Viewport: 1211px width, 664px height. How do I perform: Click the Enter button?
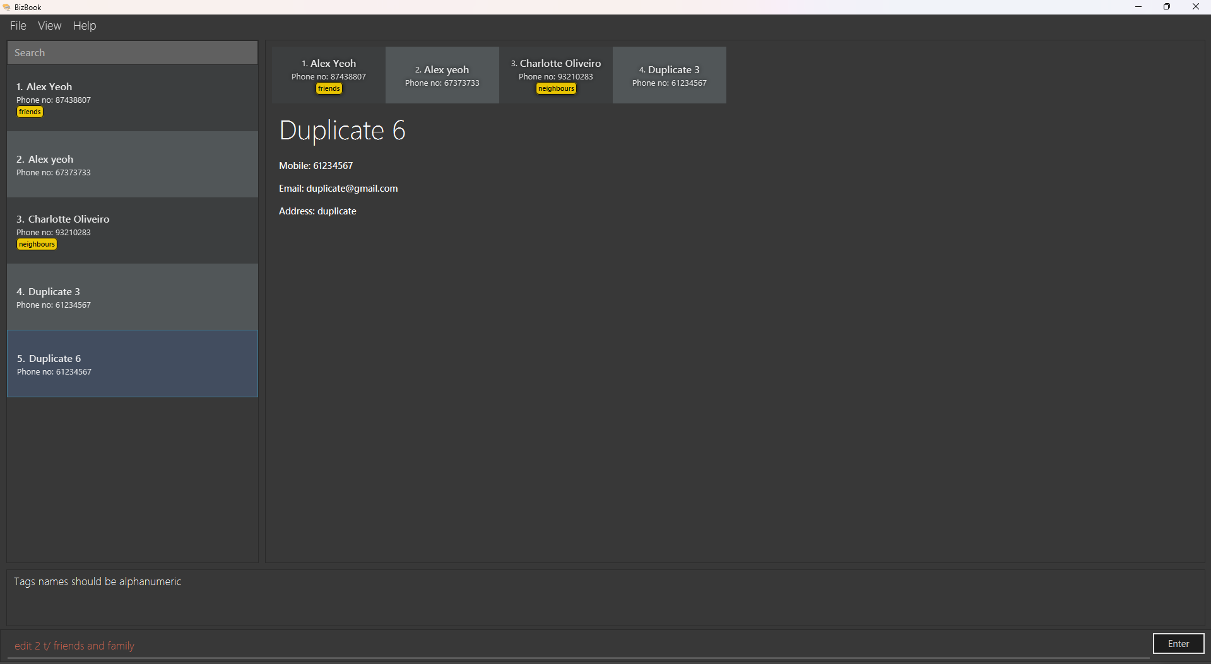(x=1178, y=644)
